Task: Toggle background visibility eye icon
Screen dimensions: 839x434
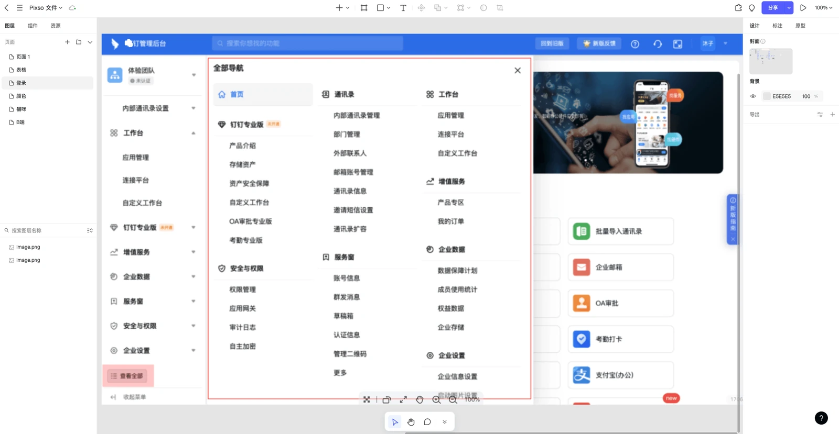Action: [x=753, y=96]
